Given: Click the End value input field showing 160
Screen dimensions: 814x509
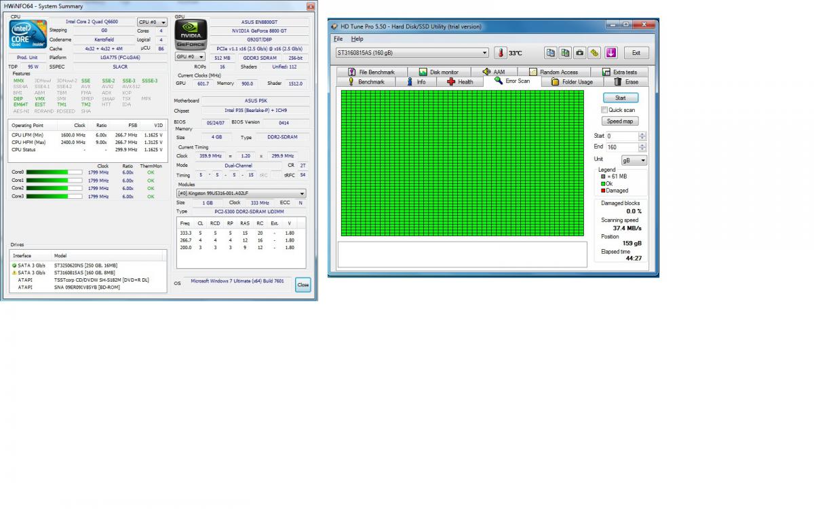Looking at the screenshot, I should tap(621, 147).
